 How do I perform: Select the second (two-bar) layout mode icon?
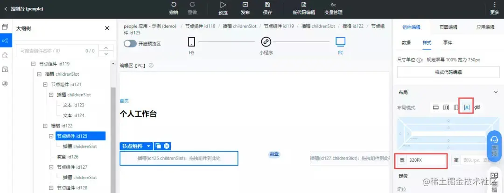446,107
